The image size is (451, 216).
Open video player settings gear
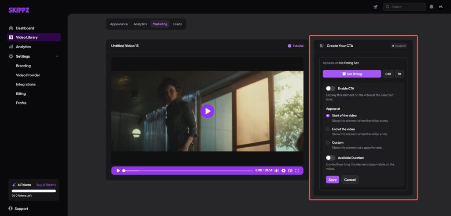pyautogui.click(x=284, y=171)
